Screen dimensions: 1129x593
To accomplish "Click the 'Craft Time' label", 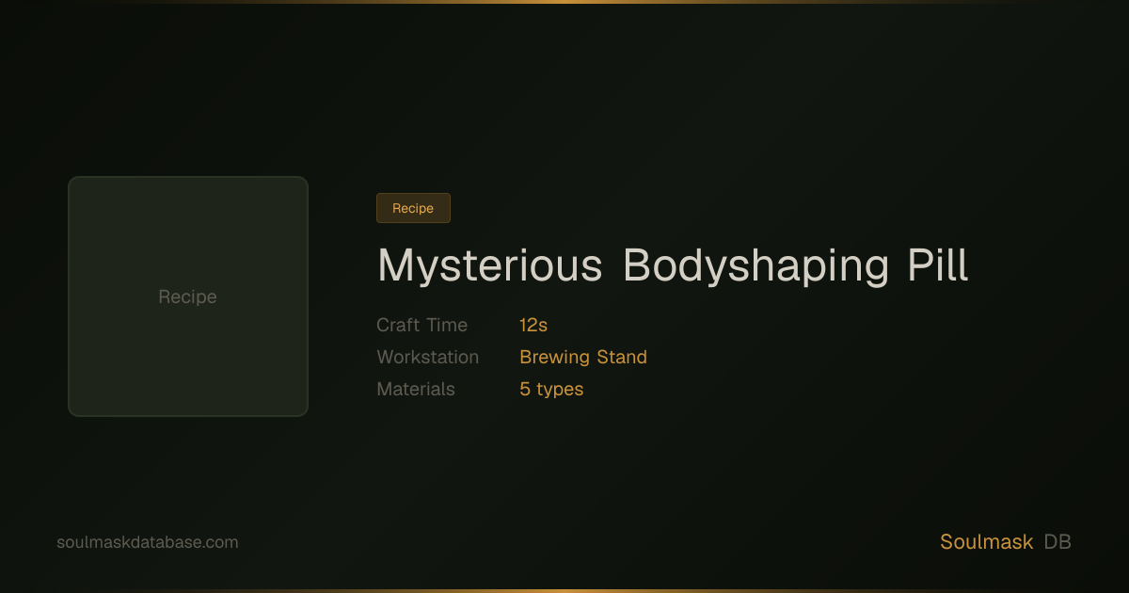I will click(421, 325).
